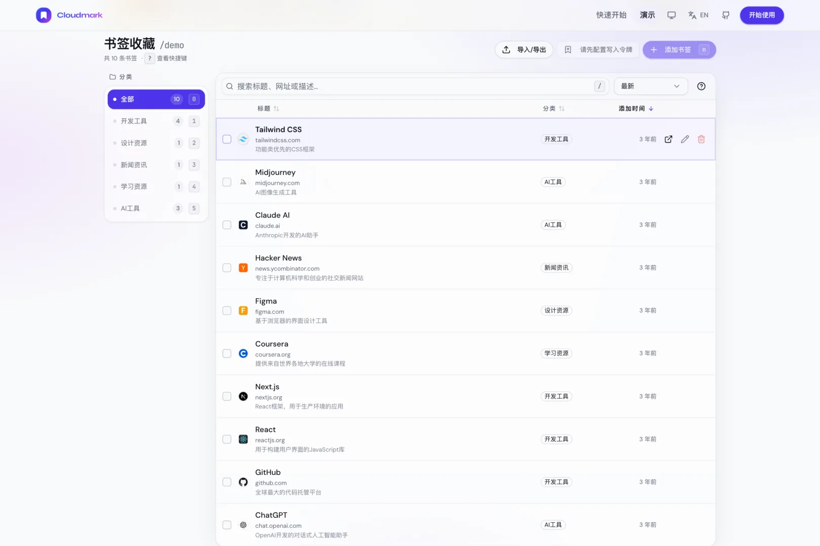Go to the 演示 nav link
This screenshot has height=546, width=820.
(647, 15)
